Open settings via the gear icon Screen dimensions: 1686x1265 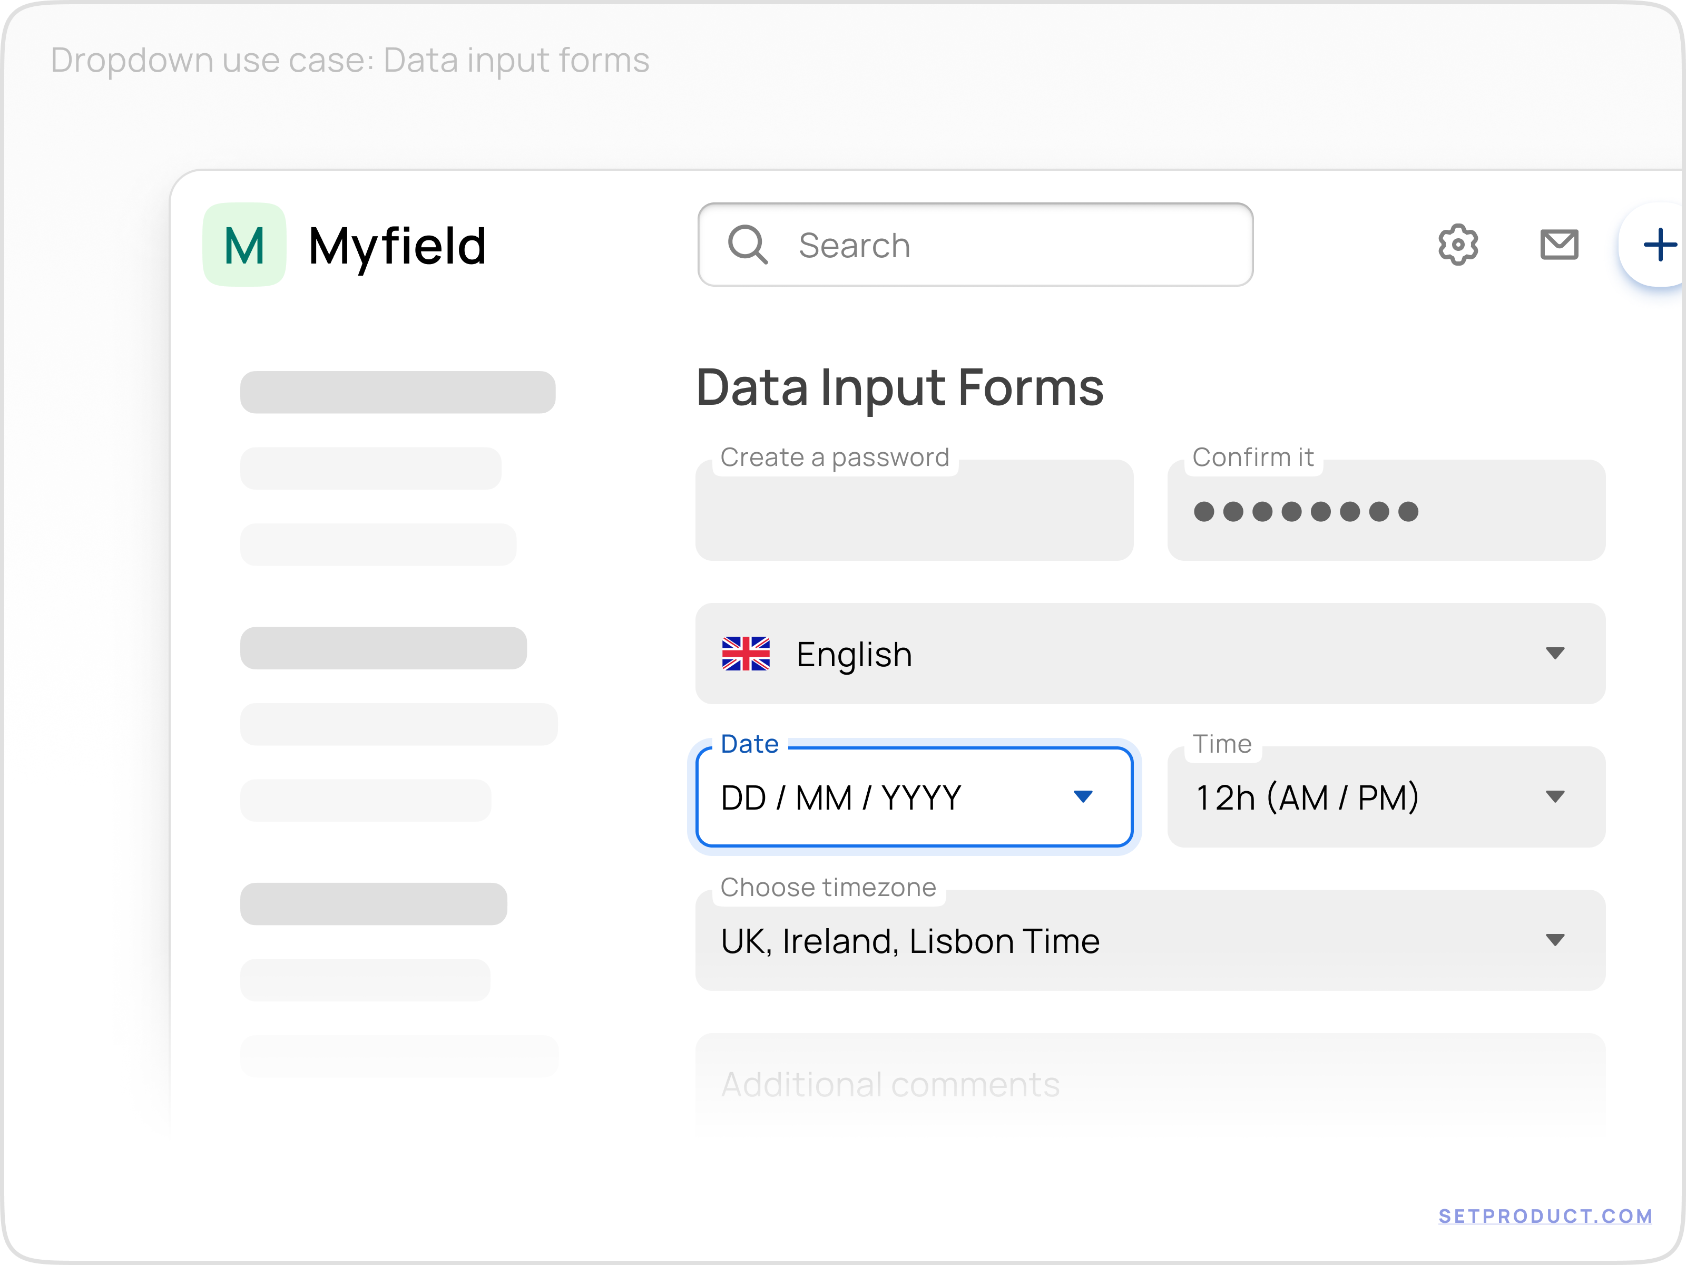(x=1457, y=245)
